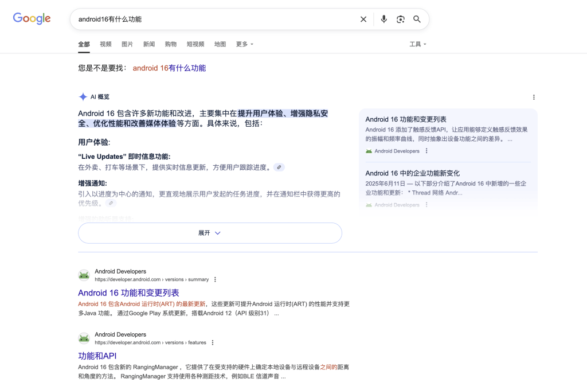587x390 pixels.
Task: Click 增强通知: heading
Action: tap(92, 183)
